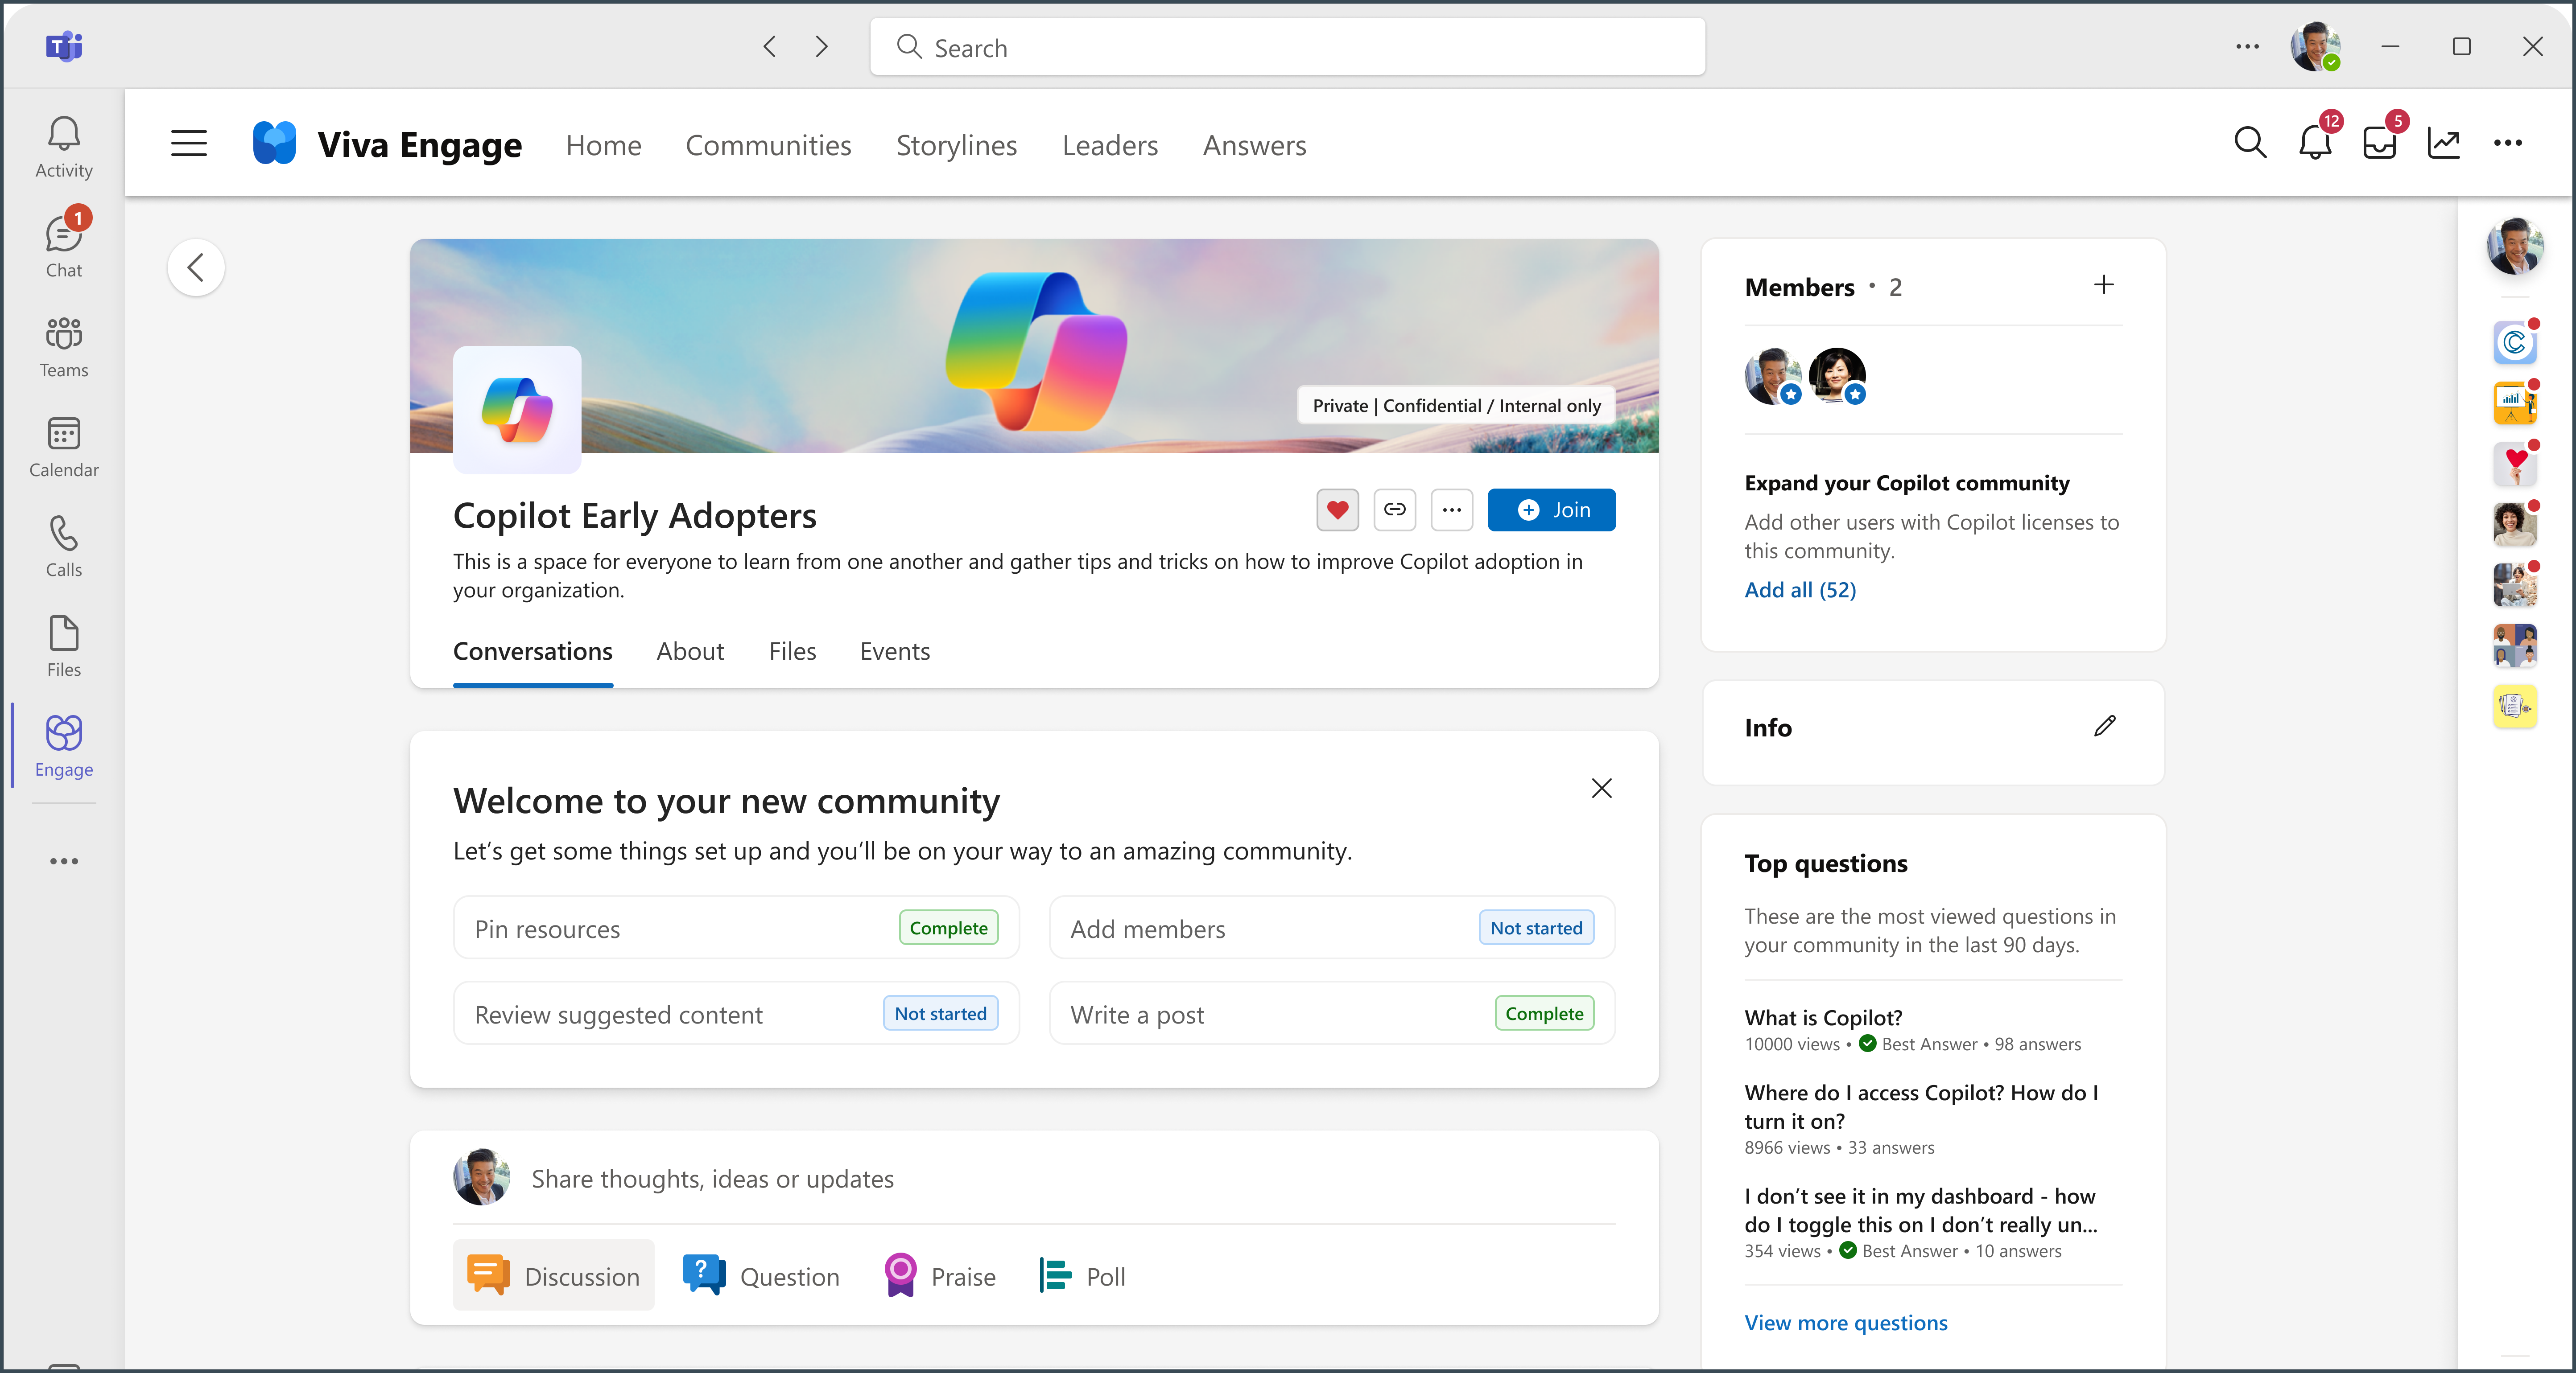Screen dimensions: 2576x1373
Task: Close the welcome community setup card
Action: [x=1602, y=787]
